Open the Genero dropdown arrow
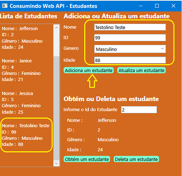The width and height of the screenshot is (182, 176). [162, 49]
